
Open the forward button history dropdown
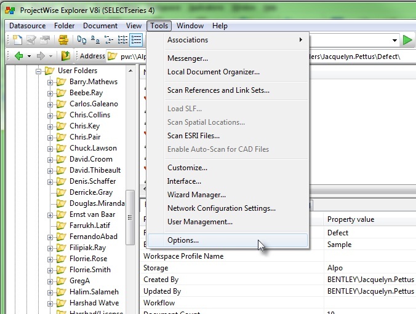(50, 56)
